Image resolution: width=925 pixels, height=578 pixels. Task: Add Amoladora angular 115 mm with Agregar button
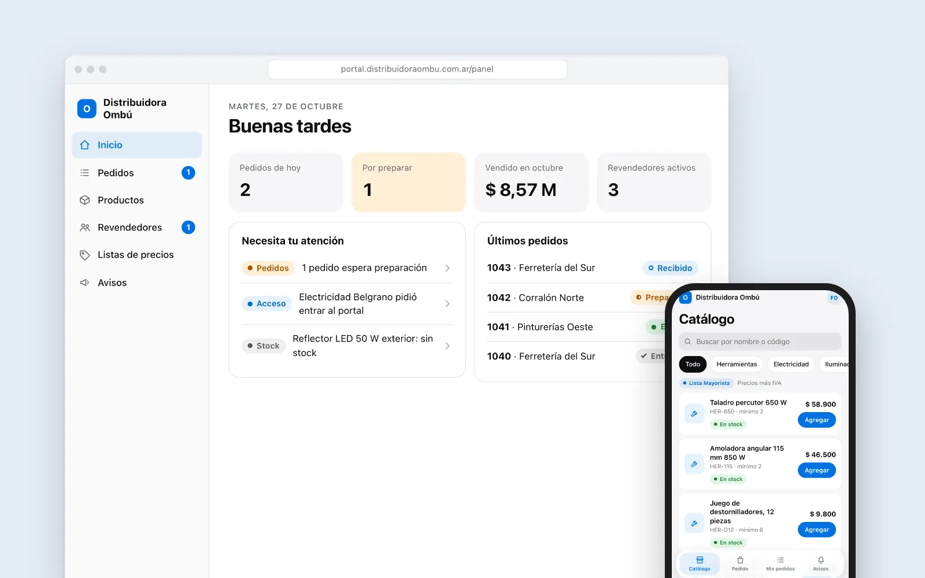coord(817,470)
